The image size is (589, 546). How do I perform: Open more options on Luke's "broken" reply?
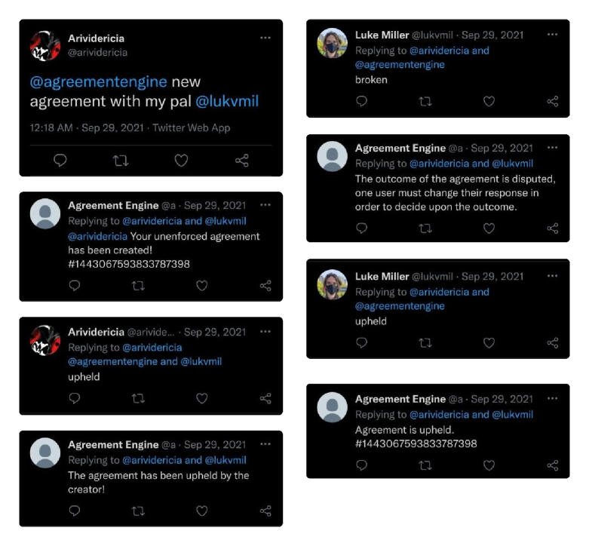[x=552, y=35]
